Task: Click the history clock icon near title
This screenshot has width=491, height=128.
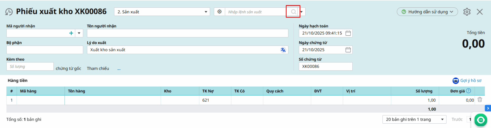Action: tap(9, 12)
